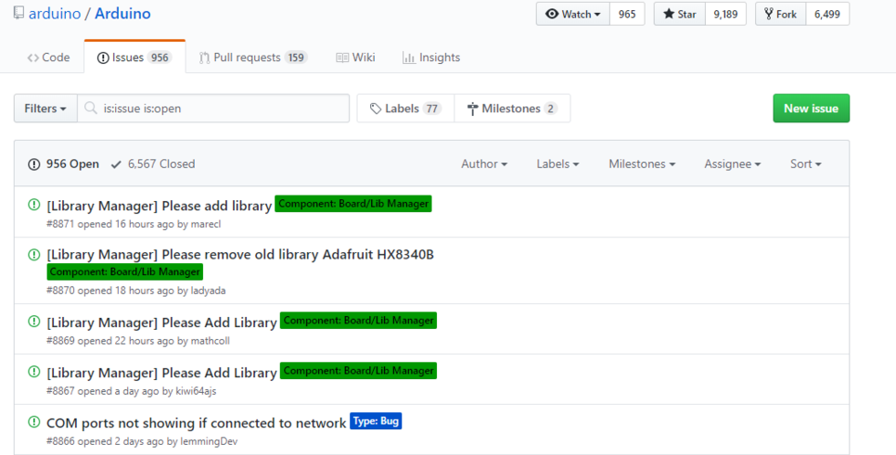This screenshot has height=455, width=896.
Task: Open author marecl's profile filter
Action: (206, 224)
